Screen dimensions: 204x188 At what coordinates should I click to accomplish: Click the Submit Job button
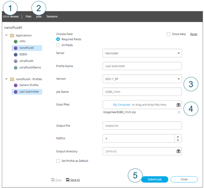point(155,179)
